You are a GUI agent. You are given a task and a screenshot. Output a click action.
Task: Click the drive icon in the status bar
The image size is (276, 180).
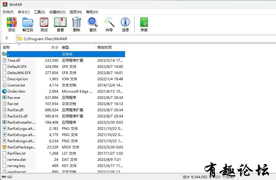(4, 177)
